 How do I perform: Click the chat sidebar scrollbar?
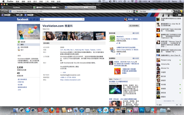pos(183,48)
